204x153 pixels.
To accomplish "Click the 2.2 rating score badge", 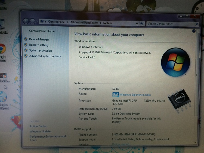I will 116,95.
